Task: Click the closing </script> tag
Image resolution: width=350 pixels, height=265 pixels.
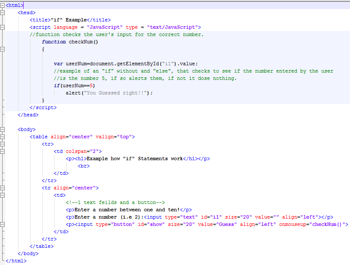Action: click(x=43, y=107)
